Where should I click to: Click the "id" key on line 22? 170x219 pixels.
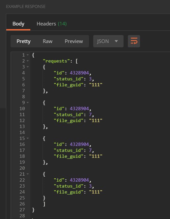(x=59, y=180)
